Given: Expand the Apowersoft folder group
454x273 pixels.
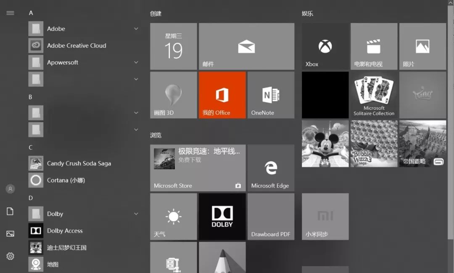Looking at the screenshot, I should (136, 62).
